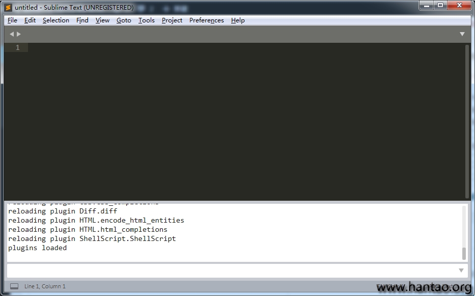Click the editor vertical scrollbar
475x296 pixels.
(x=467, y=121)
